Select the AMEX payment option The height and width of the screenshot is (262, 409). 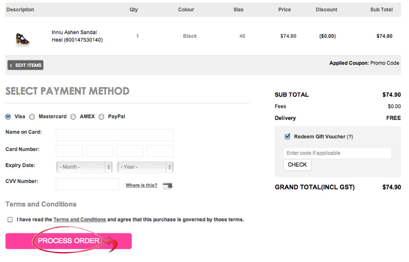tap(73, 117)
